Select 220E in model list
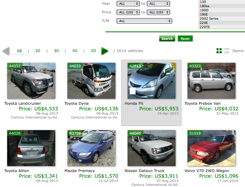Image resolution: width=245 pixels, height=187 pixels. click(222, 23)
